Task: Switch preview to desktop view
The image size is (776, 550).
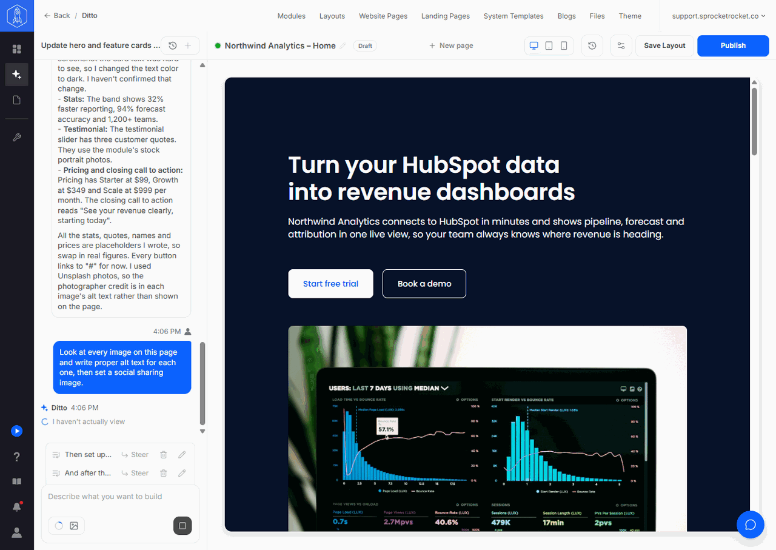Action: [x=534, y=45]
